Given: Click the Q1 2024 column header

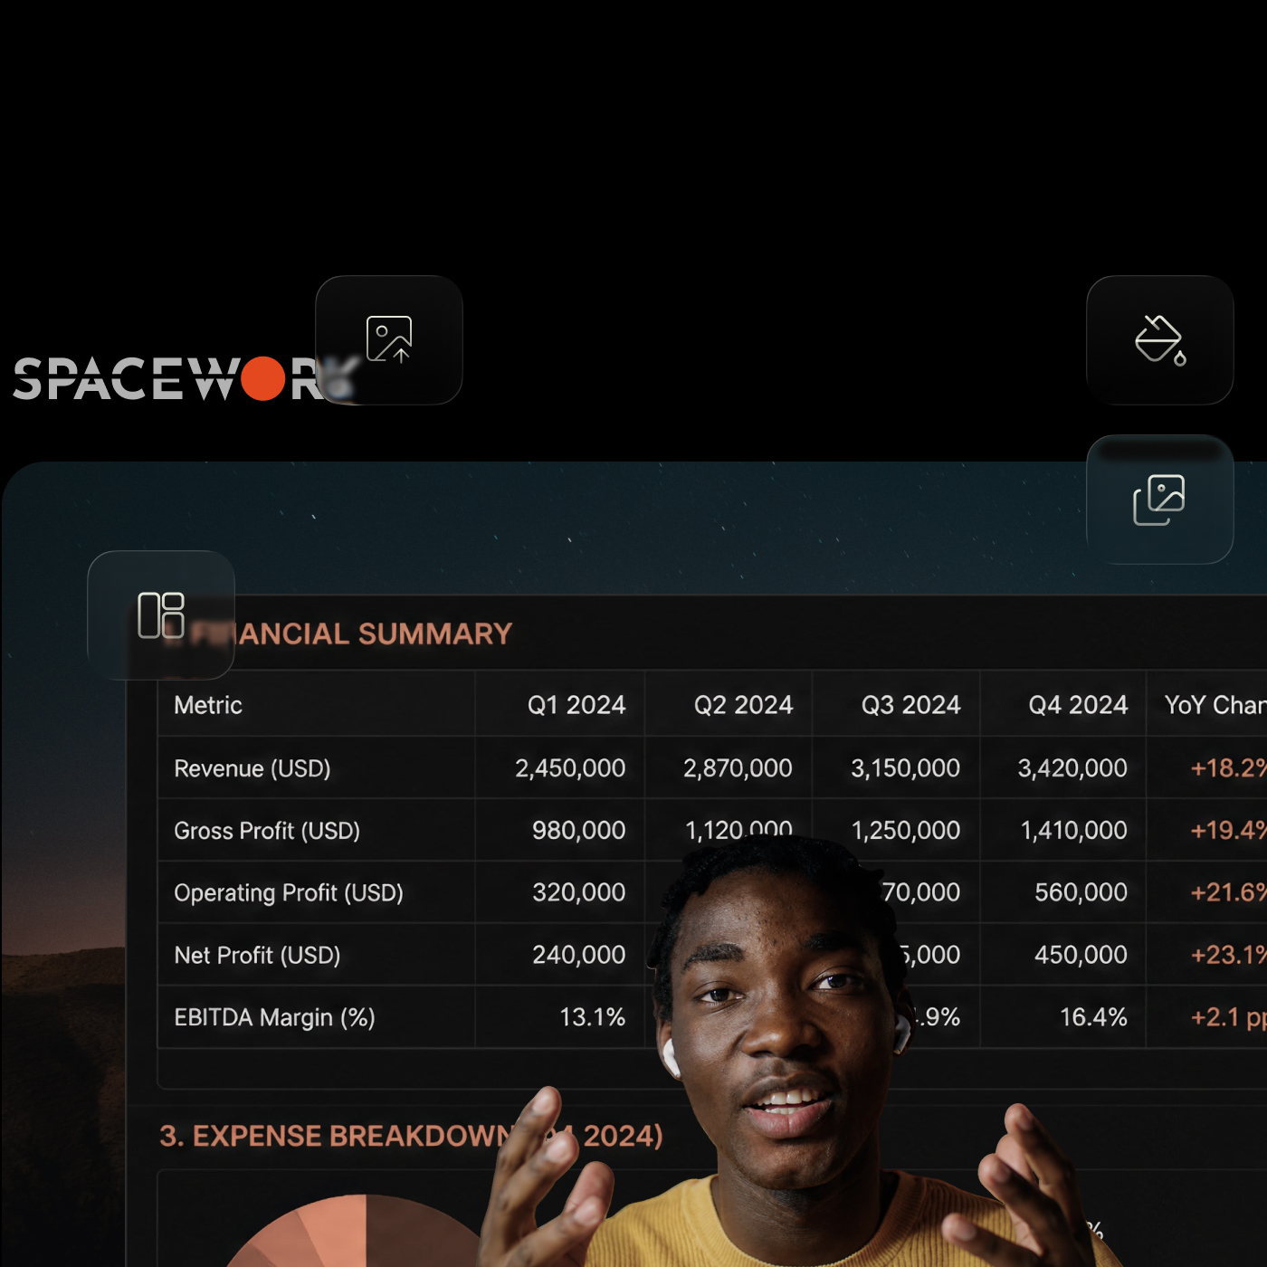Looking at the screenshot, I should 576,705.
